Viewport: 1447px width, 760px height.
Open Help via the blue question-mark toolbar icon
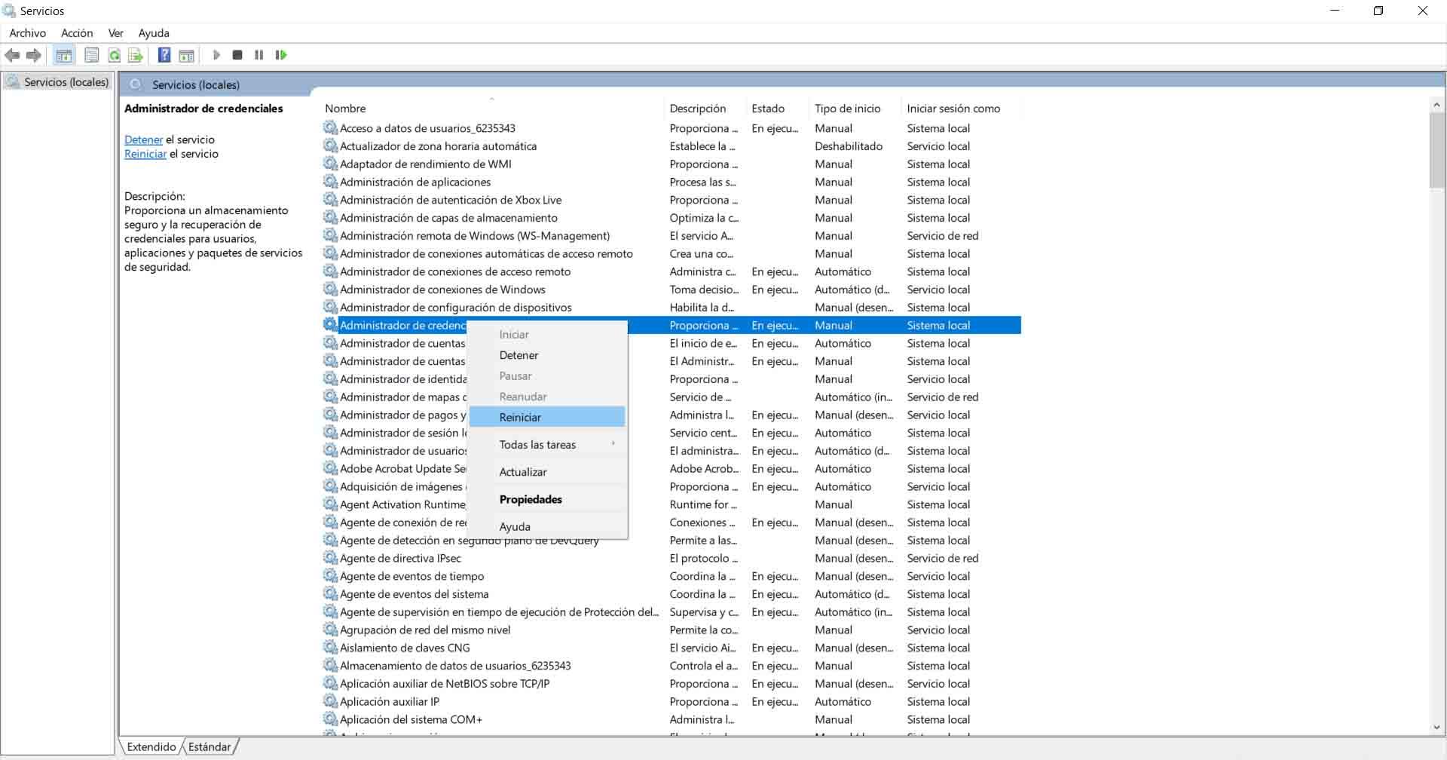[164, 55]
